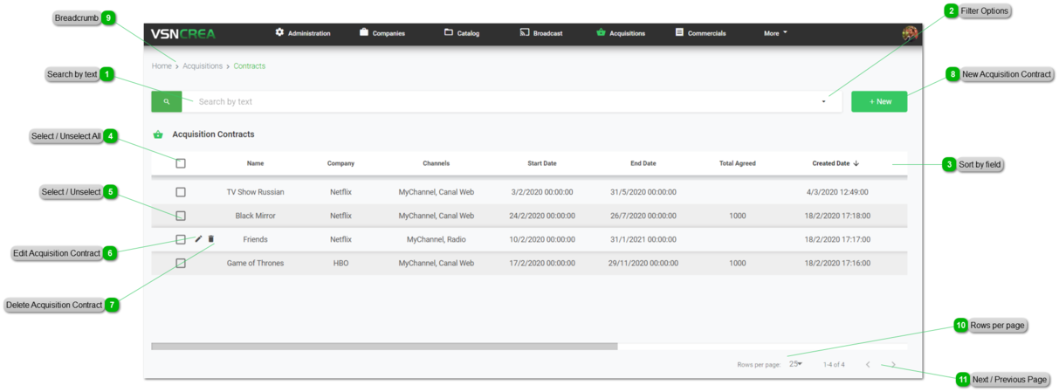Click the user avatar in top bar
This screenshot has width=1059, height=392.
click(910, 33)
